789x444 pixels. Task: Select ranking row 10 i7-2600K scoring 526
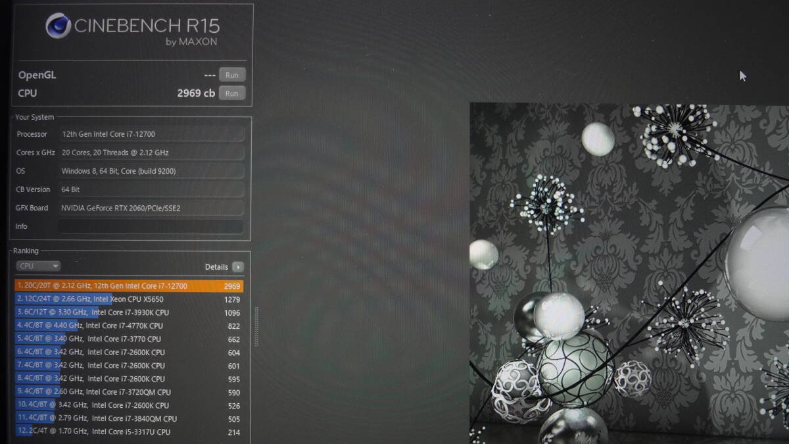129,406
